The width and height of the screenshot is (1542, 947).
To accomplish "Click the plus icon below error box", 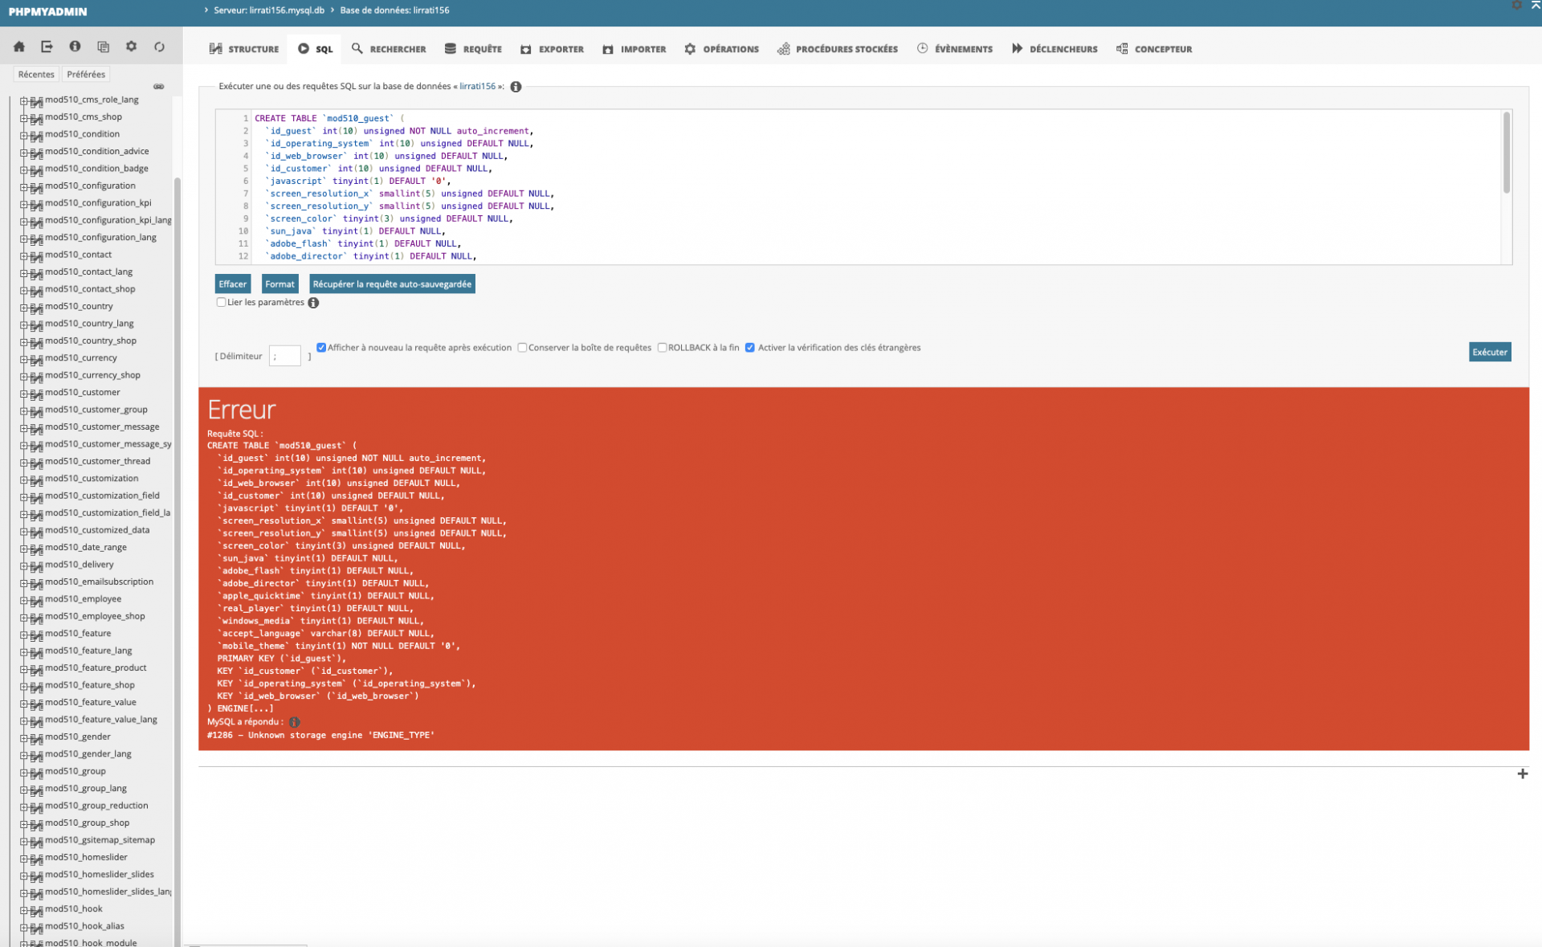I will point(1522,774).
